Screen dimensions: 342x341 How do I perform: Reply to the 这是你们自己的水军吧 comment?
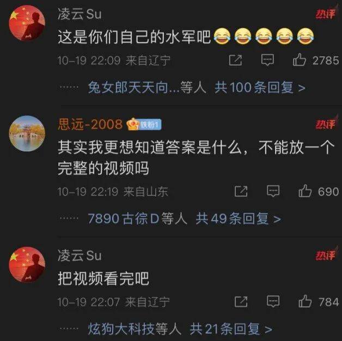coord(267,60)
